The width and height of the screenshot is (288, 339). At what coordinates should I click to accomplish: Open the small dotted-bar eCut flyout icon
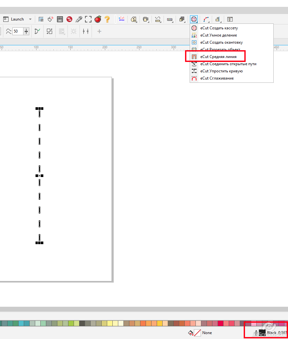[x=170, y=20]
